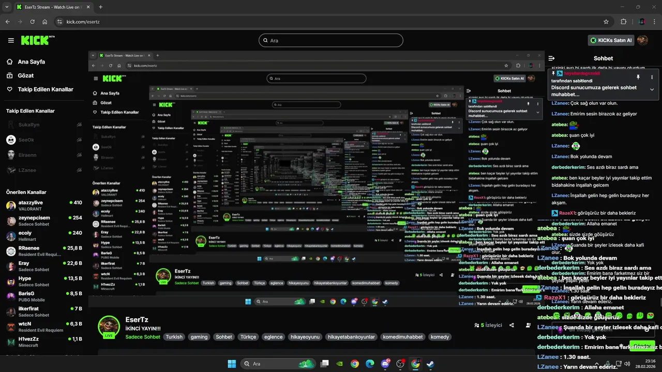Open LZanee followed channel
This screenshot has height=372, width=662.
click(43, 170)
